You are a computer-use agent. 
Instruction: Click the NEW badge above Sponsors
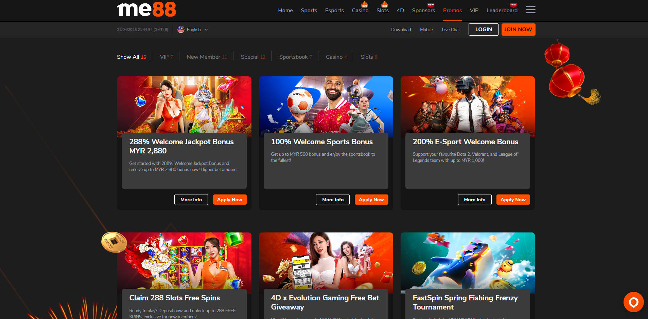(x=431, y=5)
